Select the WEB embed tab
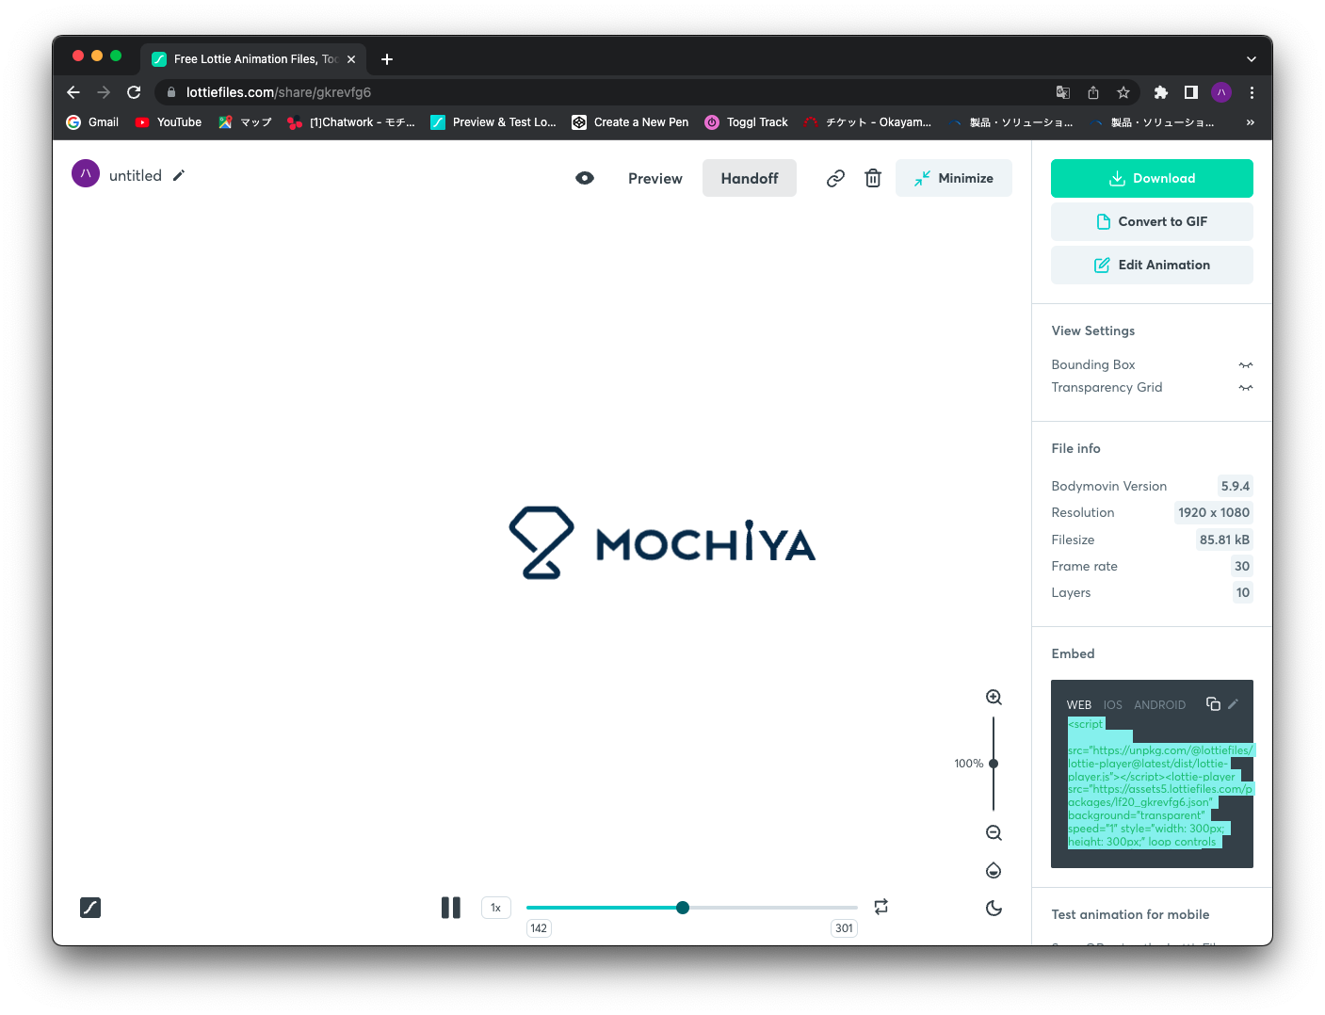Viewport: 1325px width, 1015px height. click(1079, 704)
